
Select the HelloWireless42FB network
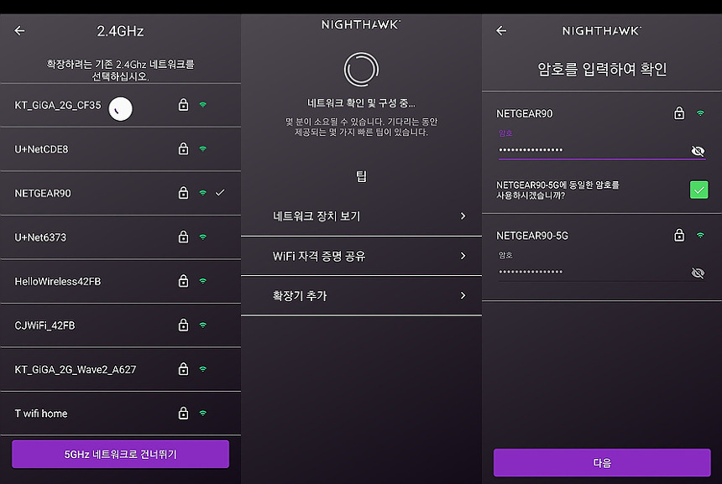121,281
